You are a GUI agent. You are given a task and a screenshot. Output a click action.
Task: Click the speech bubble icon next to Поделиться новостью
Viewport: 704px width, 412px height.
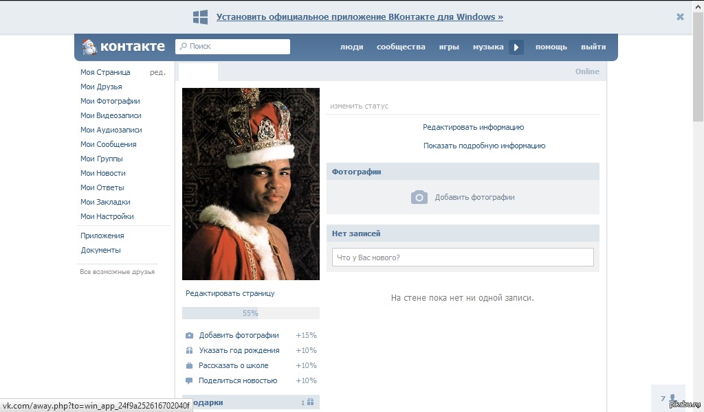pyautogui.click(x=189, y=381)
